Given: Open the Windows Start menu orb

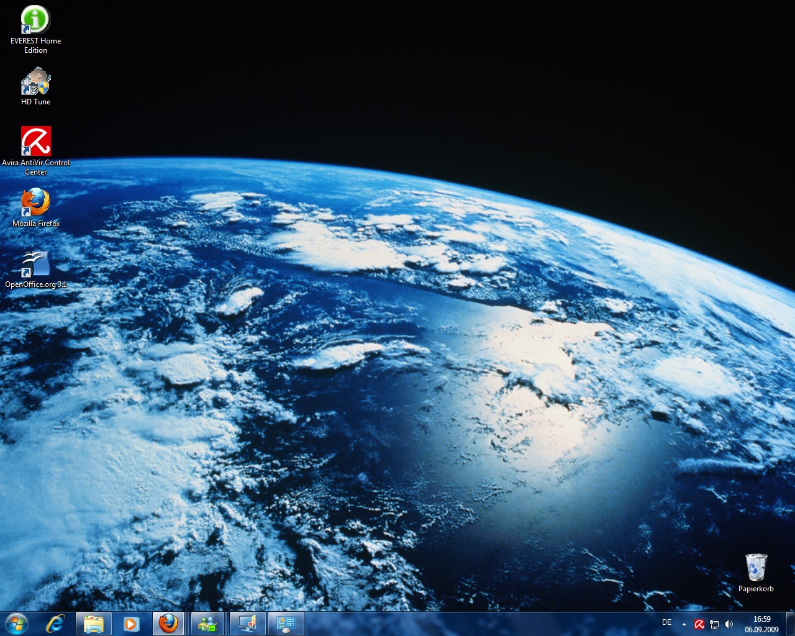Looking at the screenshot, I should pos(17,624).
